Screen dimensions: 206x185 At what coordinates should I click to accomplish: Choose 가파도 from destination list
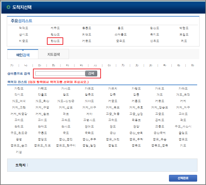tap(183, 89)
